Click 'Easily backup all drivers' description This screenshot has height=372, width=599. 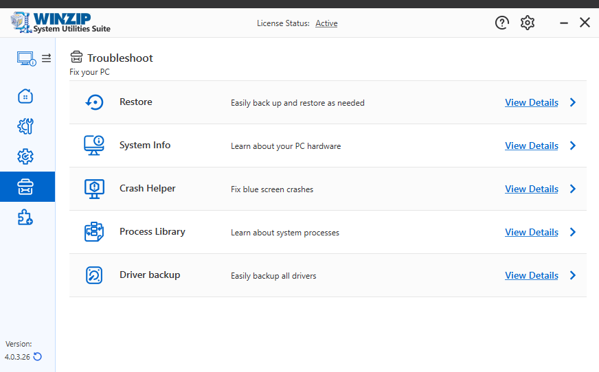tap(273, 276)
